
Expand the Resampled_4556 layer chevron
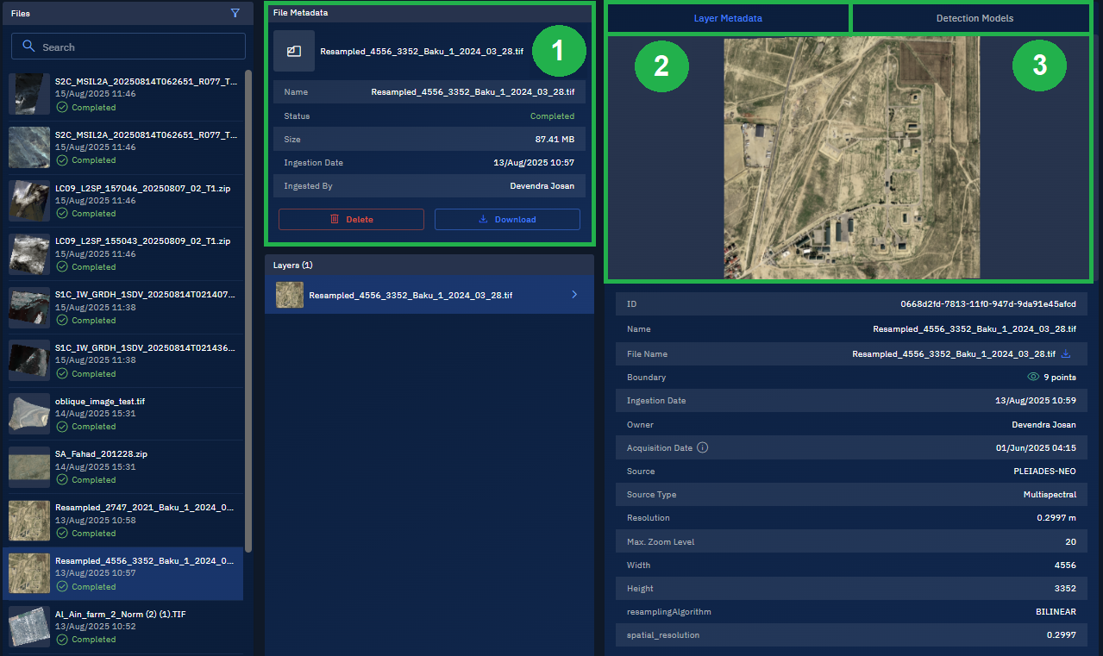574,295
